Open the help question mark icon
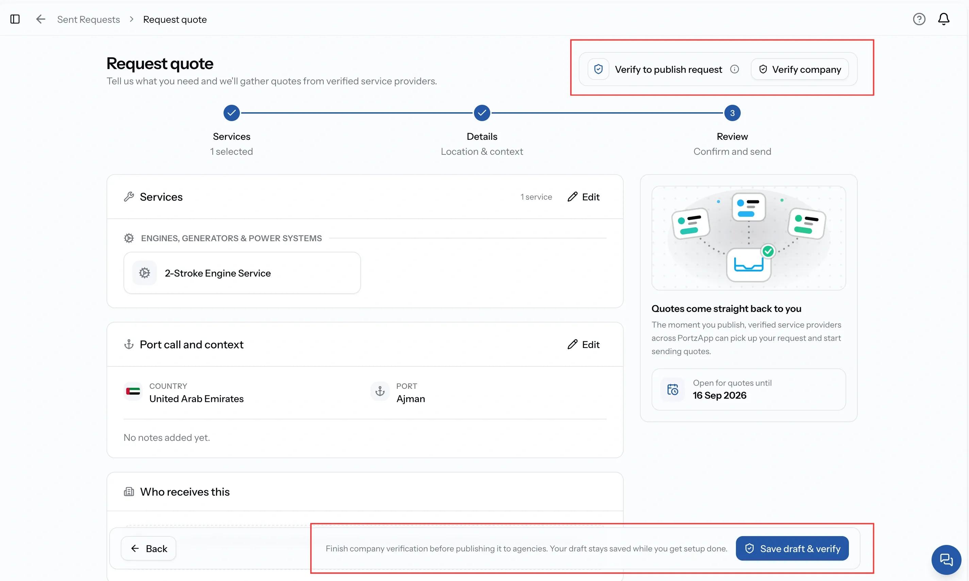 pyautogui.click(x=919, y=19)
